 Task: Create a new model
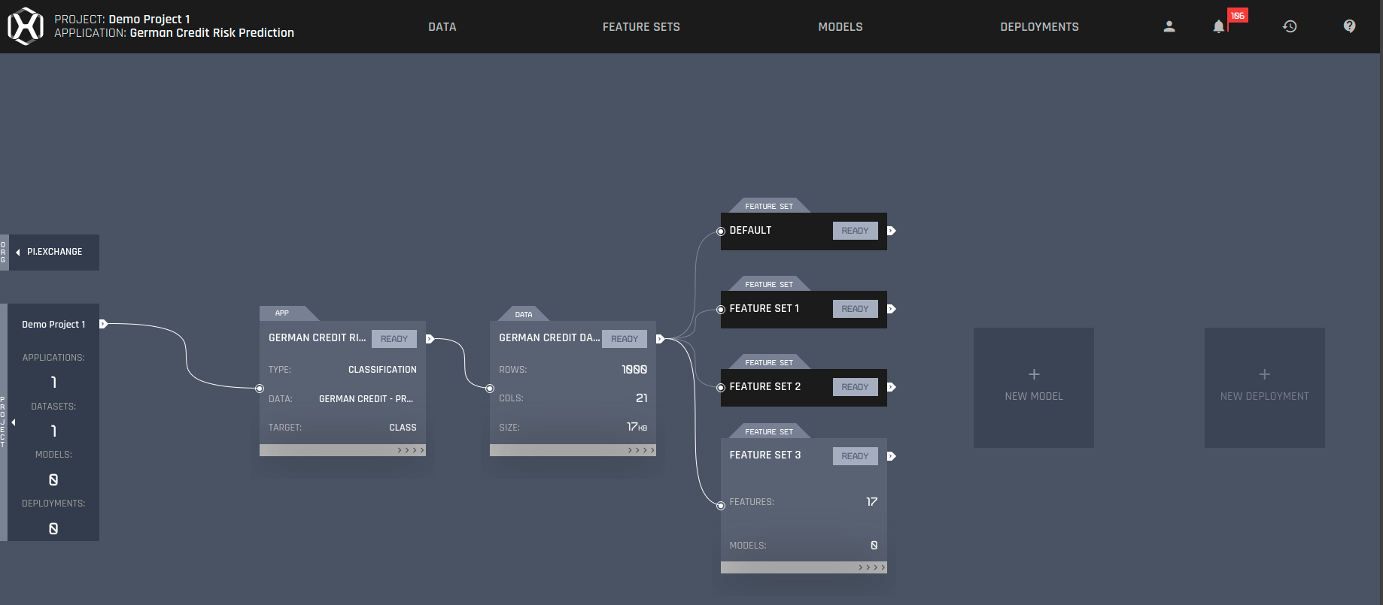(1034, 387)
